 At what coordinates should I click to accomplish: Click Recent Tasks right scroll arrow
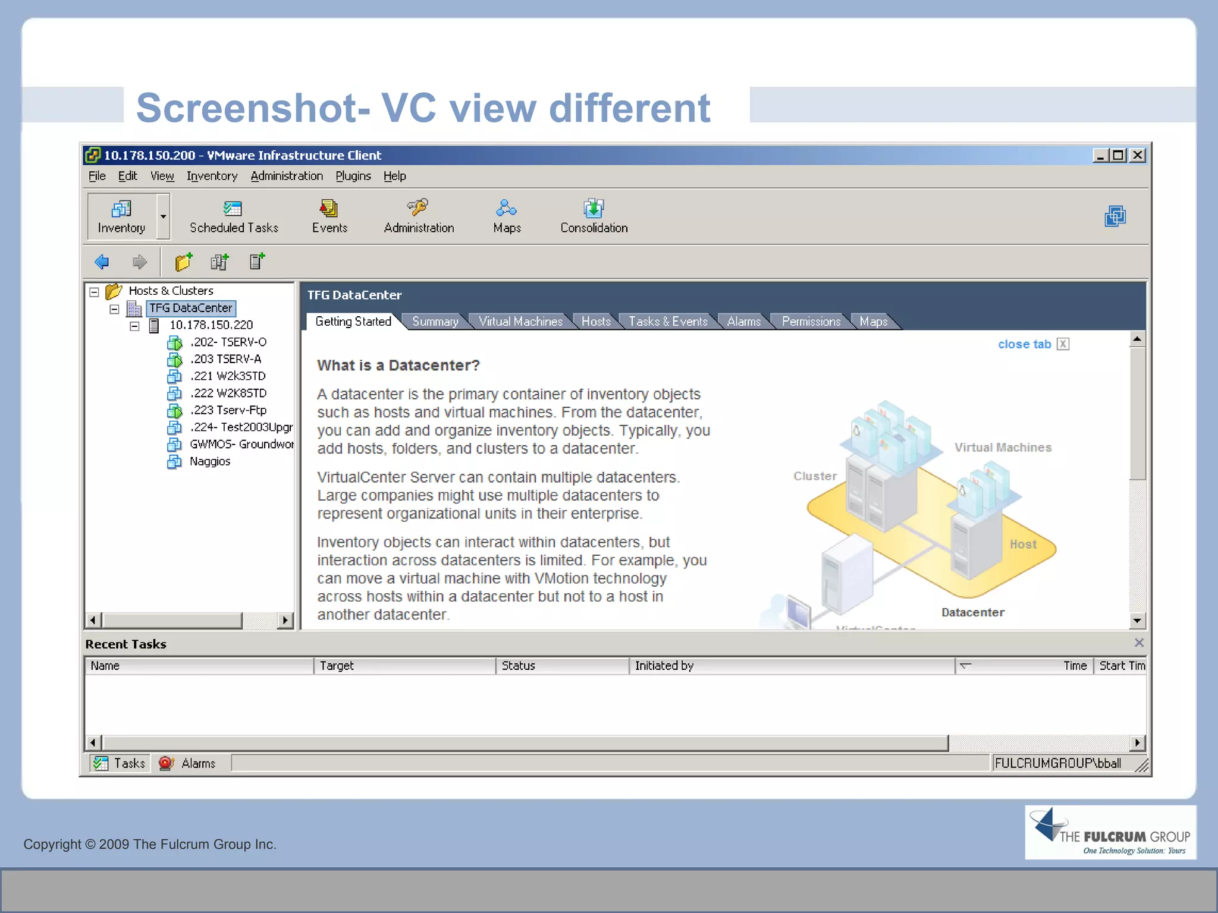(1138, 742)
